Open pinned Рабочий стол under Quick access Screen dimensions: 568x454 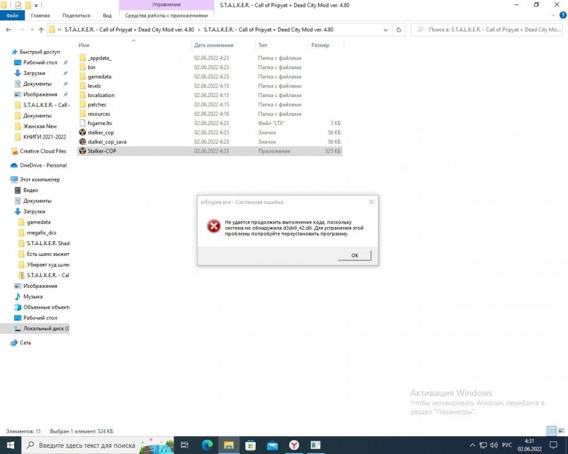(x=40, y=62)
